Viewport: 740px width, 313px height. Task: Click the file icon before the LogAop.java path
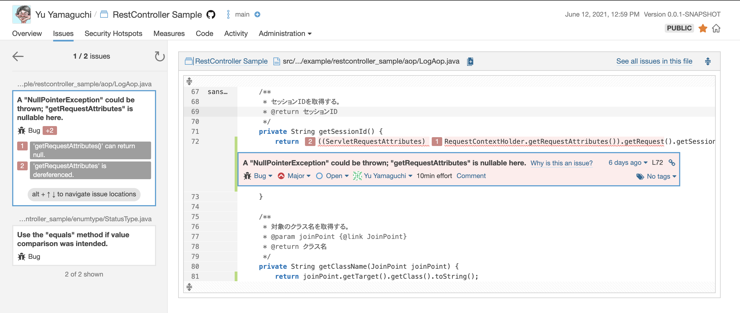(276, 61)
